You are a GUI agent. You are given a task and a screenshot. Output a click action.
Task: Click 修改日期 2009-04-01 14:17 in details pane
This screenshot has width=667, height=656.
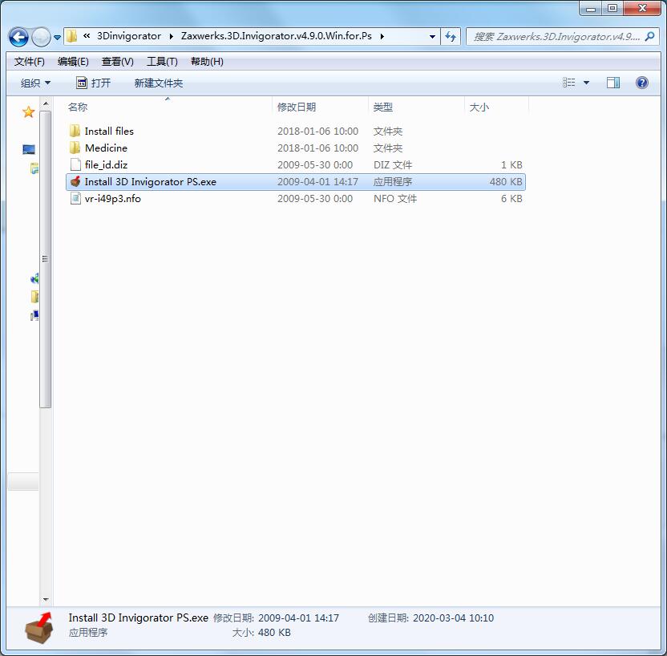point(276,618)
